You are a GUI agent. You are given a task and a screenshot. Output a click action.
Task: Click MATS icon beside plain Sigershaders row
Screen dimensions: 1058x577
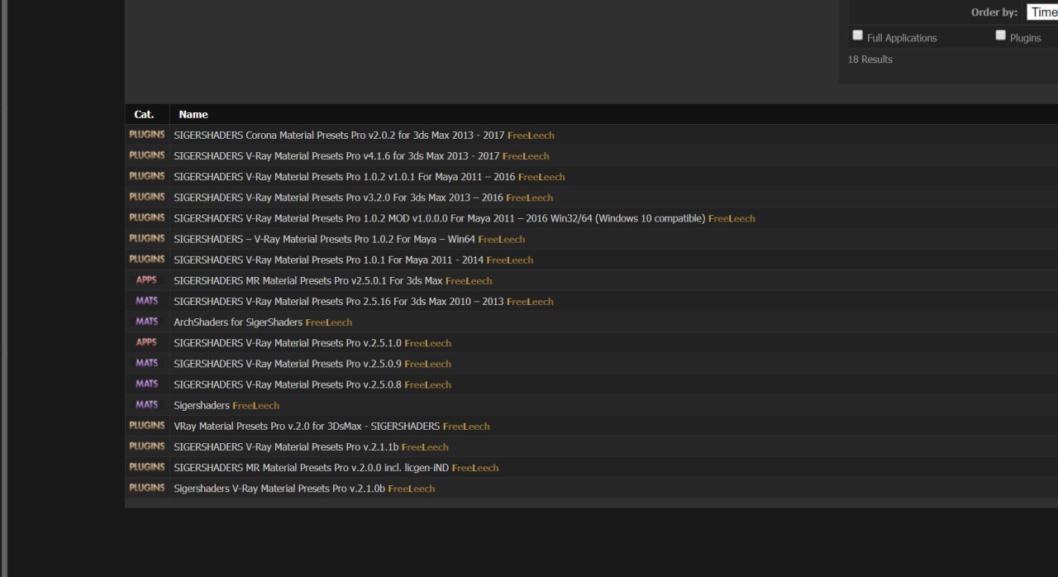[x=146, y=404]
